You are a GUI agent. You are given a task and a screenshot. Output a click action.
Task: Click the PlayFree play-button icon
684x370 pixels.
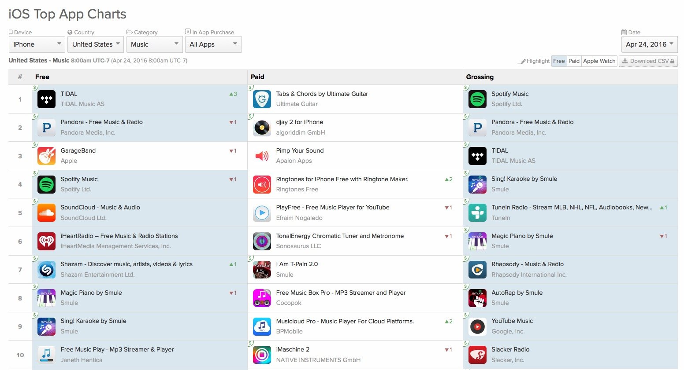coord(262,212)
